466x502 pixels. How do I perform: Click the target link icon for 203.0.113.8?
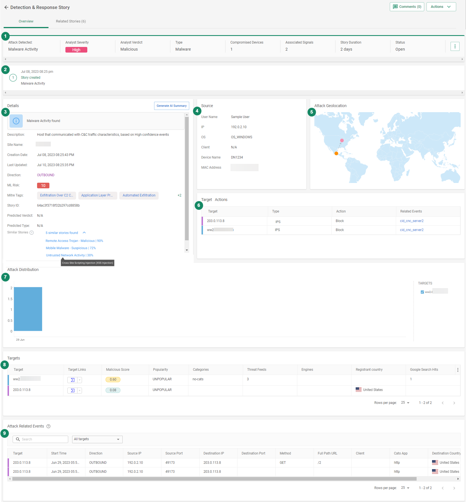72,390
